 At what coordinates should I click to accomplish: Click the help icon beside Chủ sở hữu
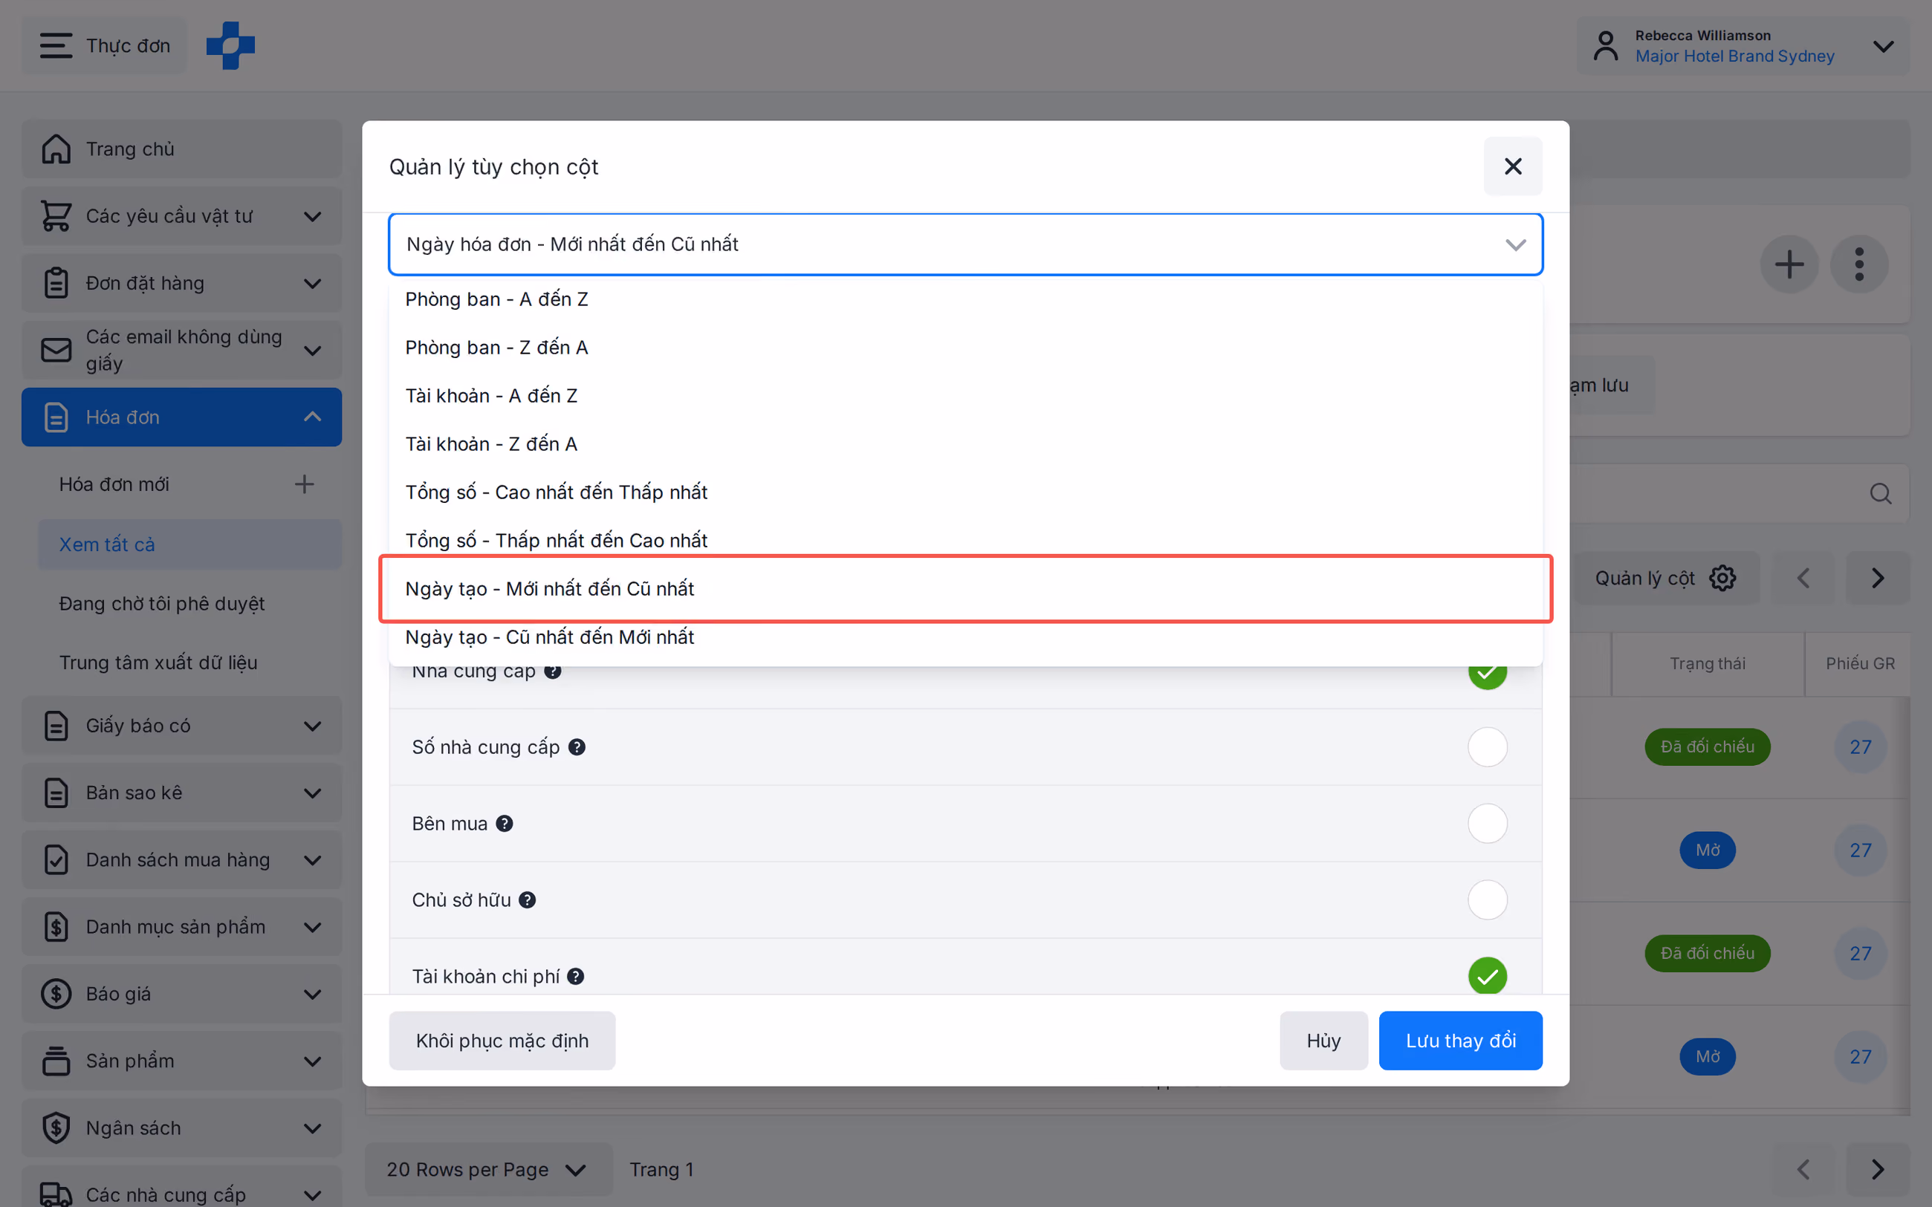[x=527, y=900]
